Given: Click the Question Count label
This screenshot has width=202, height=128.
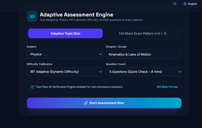Looking at the screenshot, I should [116, 64].
